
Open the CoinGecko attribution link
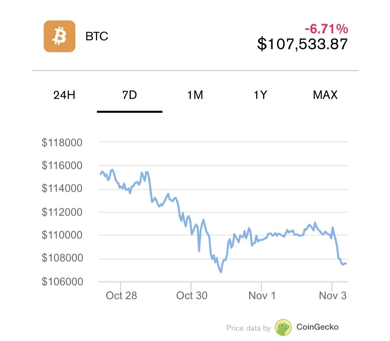[x=317, y=327]
